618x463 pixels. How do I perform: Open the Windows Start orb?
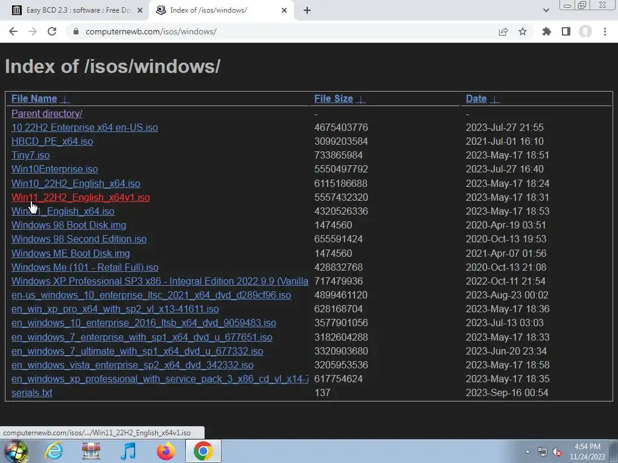click(16, 451)
